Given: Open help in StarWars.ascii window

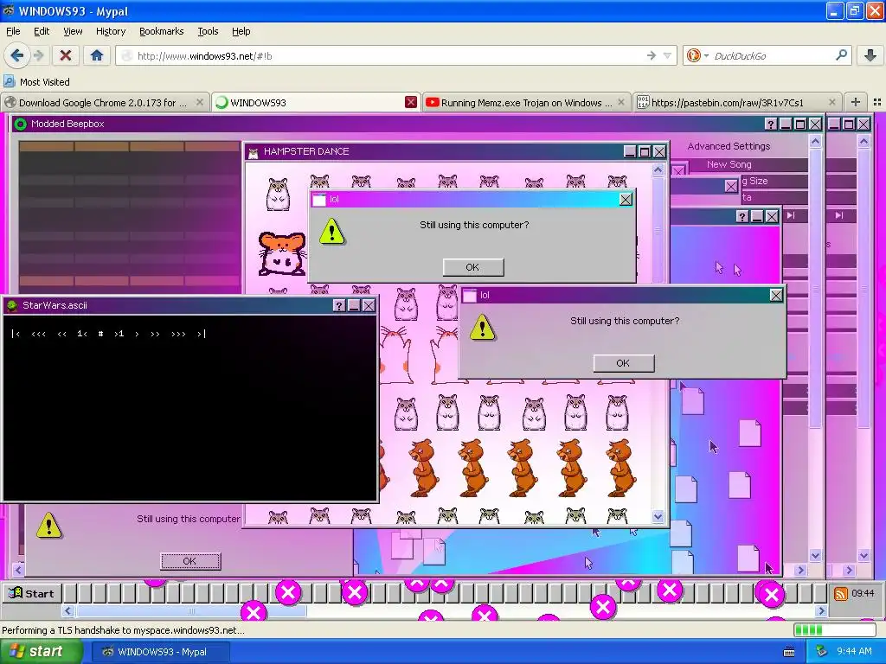Looking at the screenshot, I should [339, 305].
